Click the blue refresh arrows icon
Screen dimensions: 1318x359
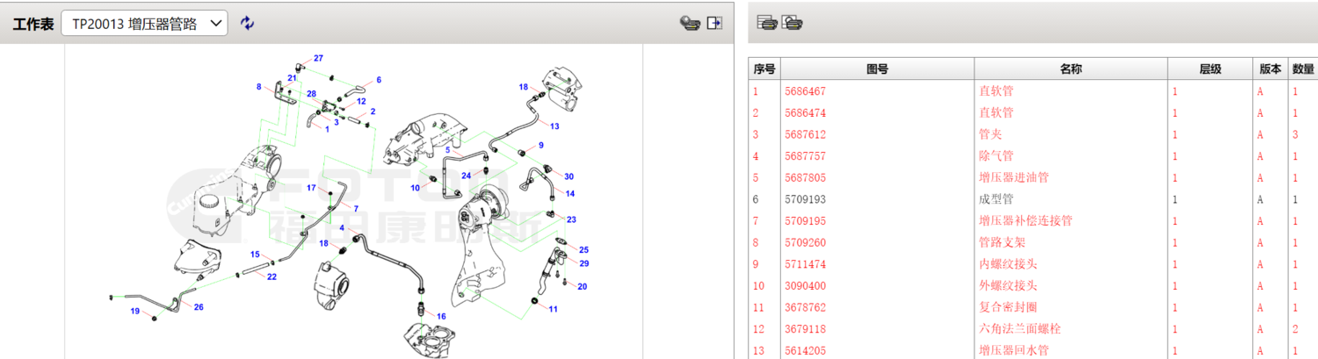point(248,24)
